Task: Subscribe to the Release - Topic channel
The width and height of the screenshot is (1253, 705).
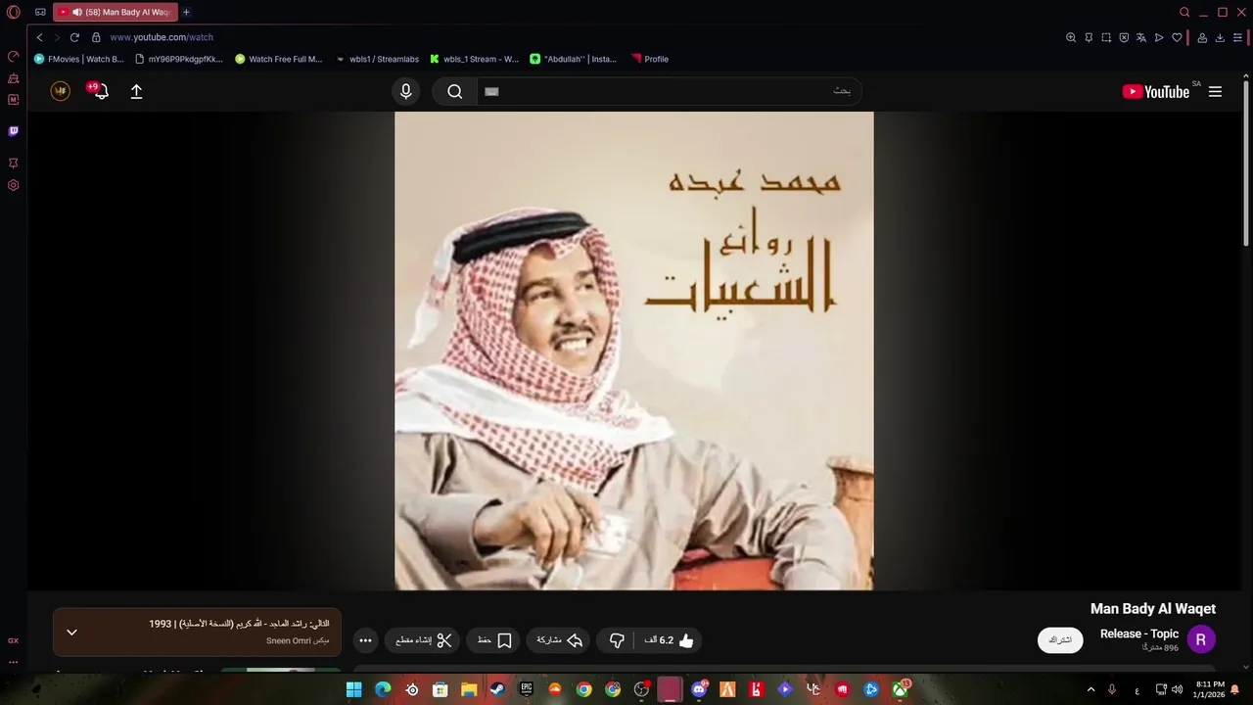Action: (x=1060, y=640)
